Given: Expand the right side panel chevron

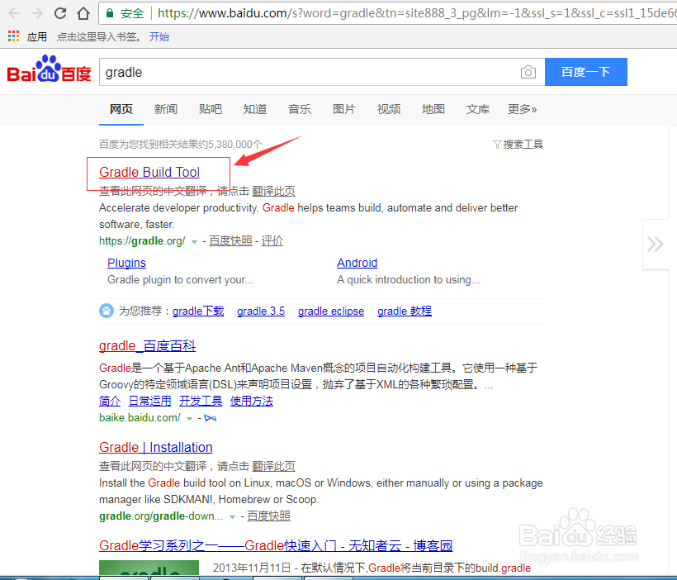Looking at the screenshot, I should (x=655, y=245).
